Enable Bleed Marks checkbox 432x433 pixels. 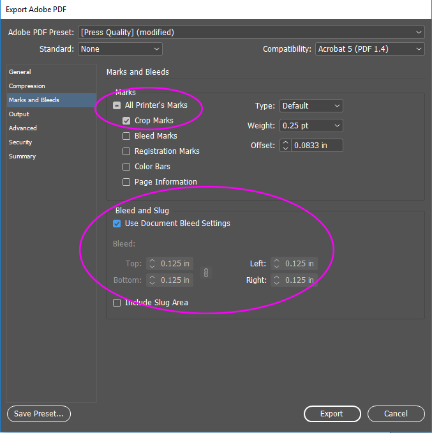pyautogui.click(x=126, y=136)
